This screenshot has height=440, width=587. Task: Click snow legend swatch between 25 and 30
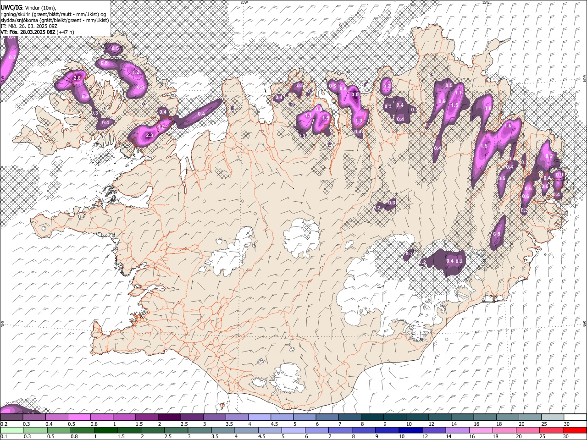(x=552, y=418)
